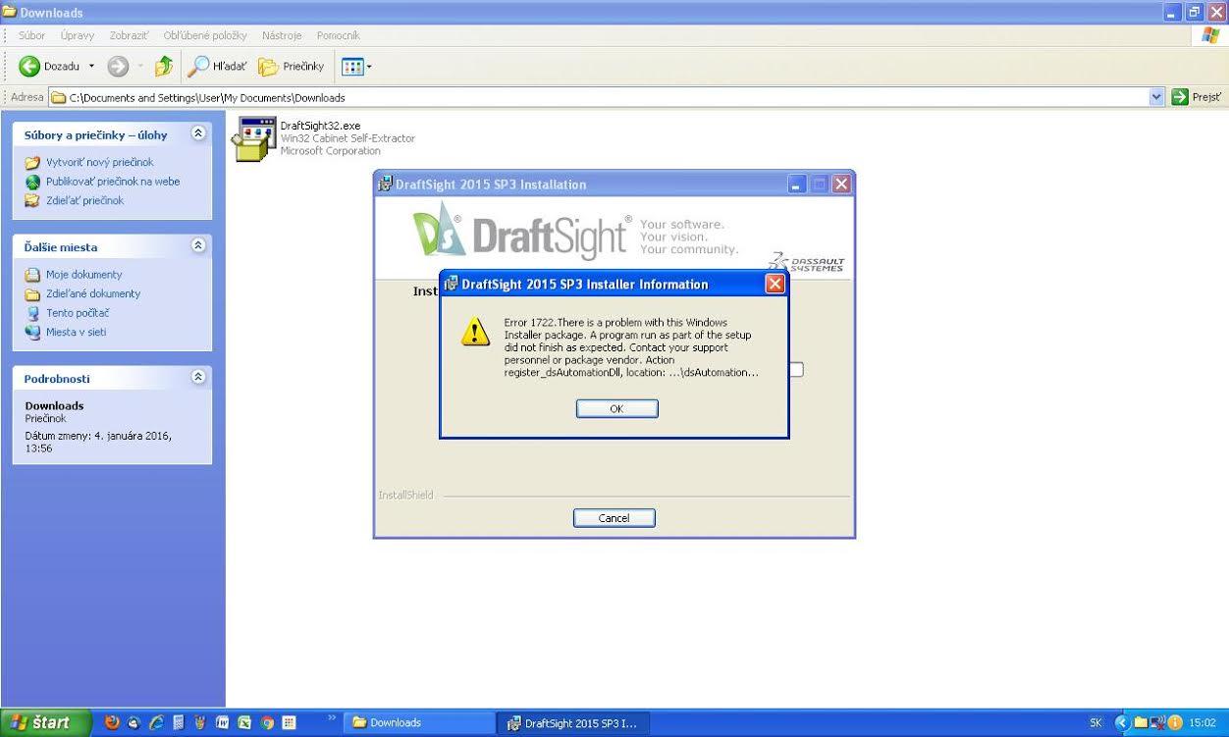Launch Firefox from the quick launch bar
Viewport: 1229px width, 737px height.
[x=112, y=723]
